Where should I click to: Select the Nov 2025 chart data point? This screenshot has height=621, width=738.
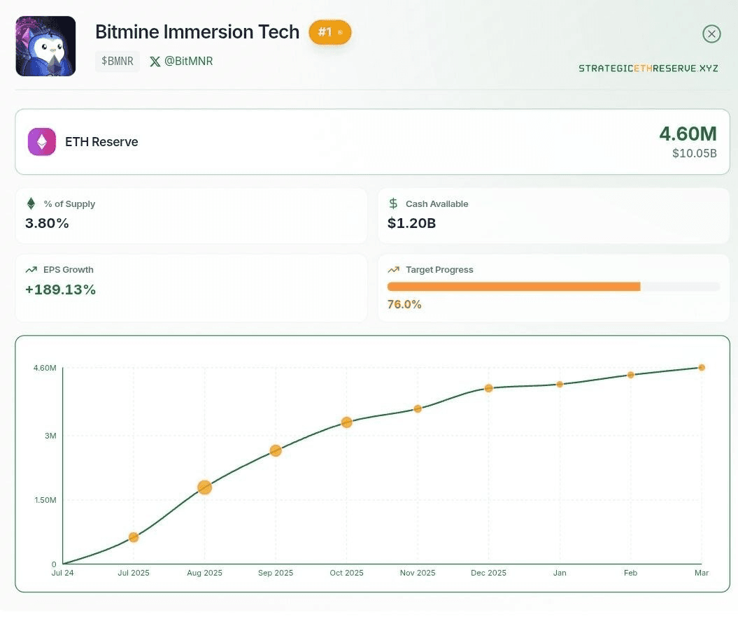pos(418,409)
